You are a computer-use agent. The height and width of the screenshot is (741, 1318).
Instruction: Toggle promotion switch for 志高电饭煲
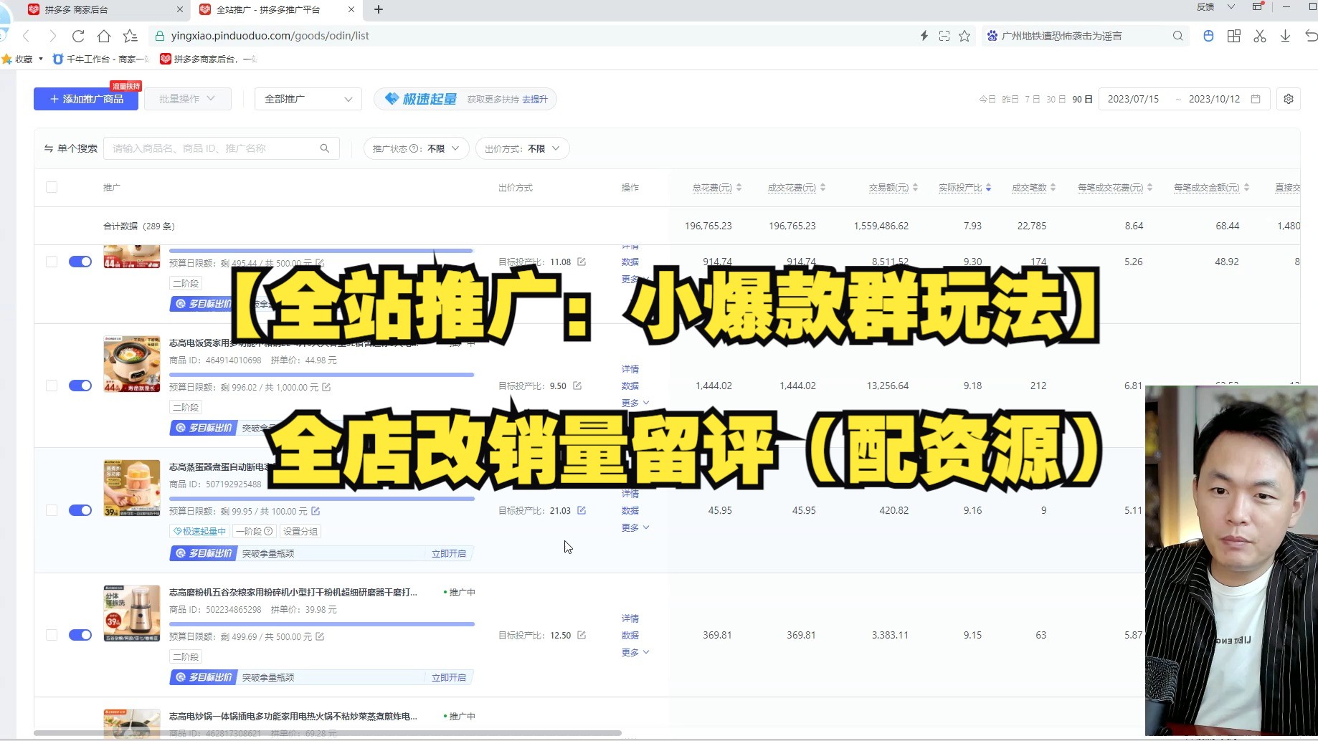click(x=80, y=386)
